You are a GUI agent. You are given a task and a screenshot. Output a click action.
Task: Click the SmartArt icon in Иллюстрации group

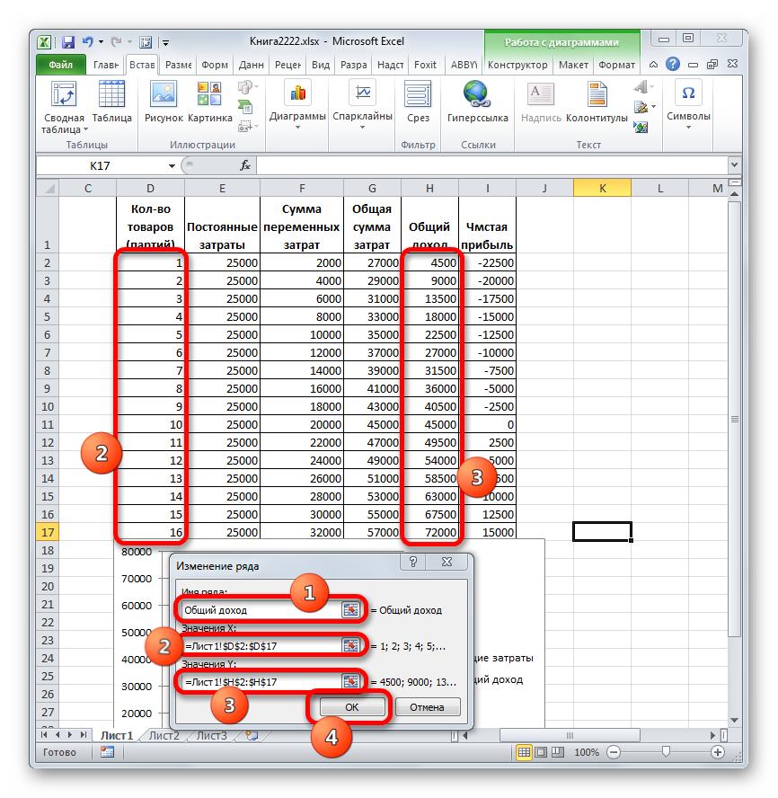point(246,107)
